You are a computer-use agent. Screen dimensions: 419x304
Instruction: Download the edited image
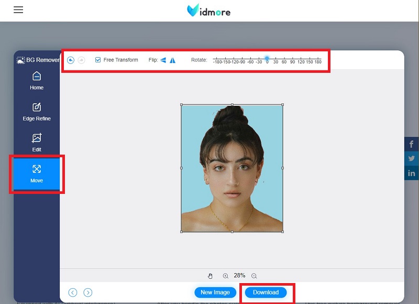pyautogui.click(x=266, y=292)
